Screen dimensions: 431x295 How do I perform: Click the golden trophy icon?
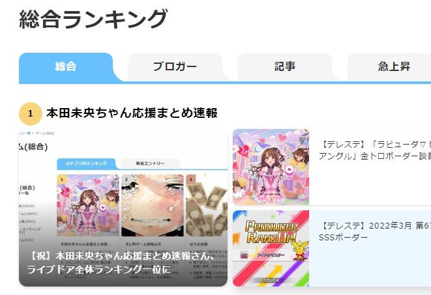[299, 249]
